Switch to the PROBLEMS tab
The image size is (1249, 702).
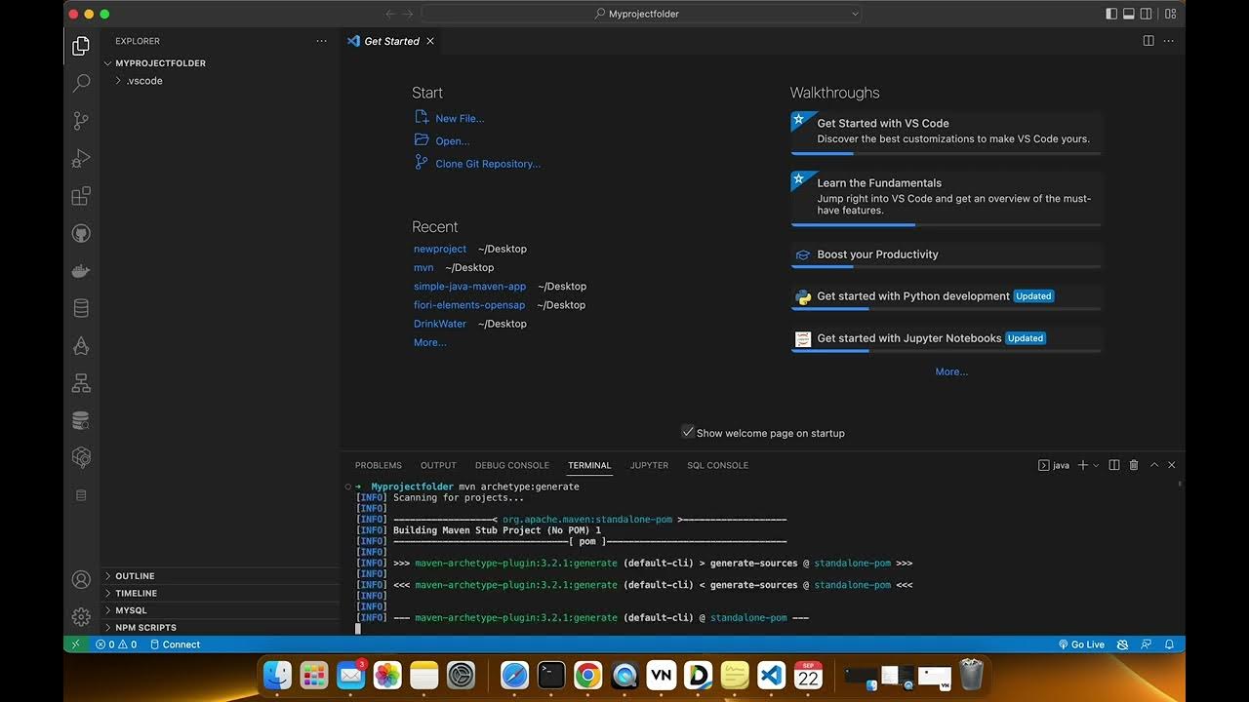click(x=379, y=465)
